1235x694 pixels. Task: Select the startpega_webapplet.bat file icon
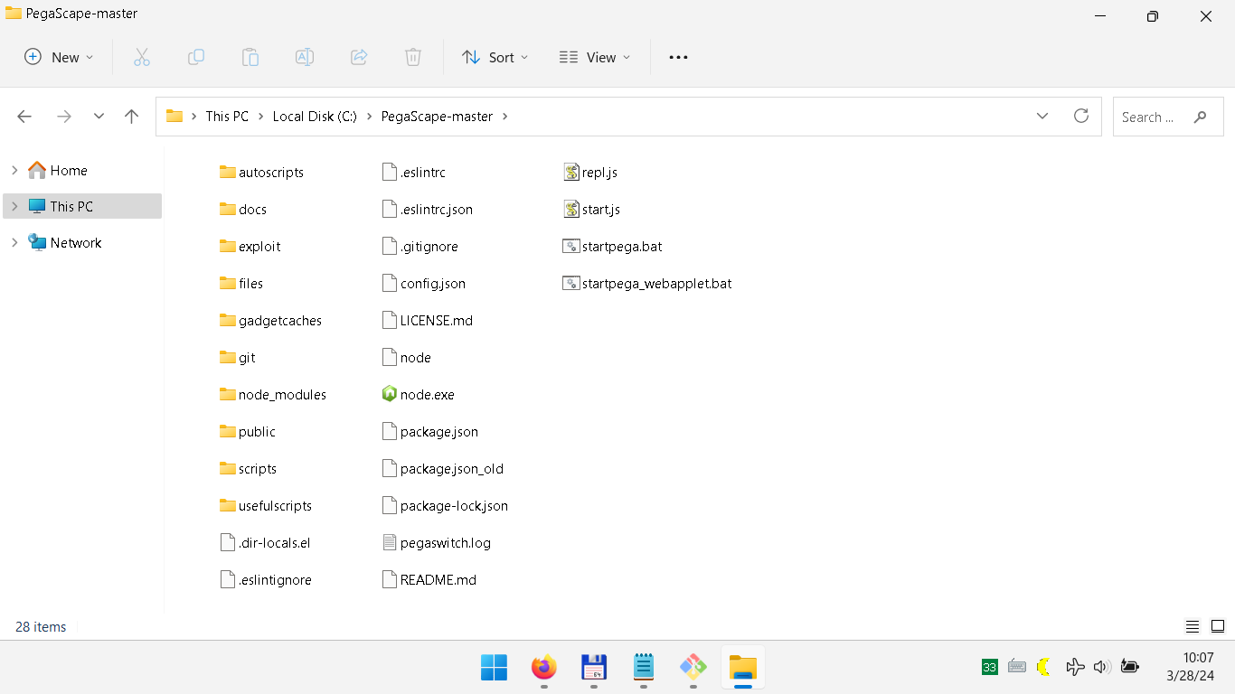click(x=571, y=283)
